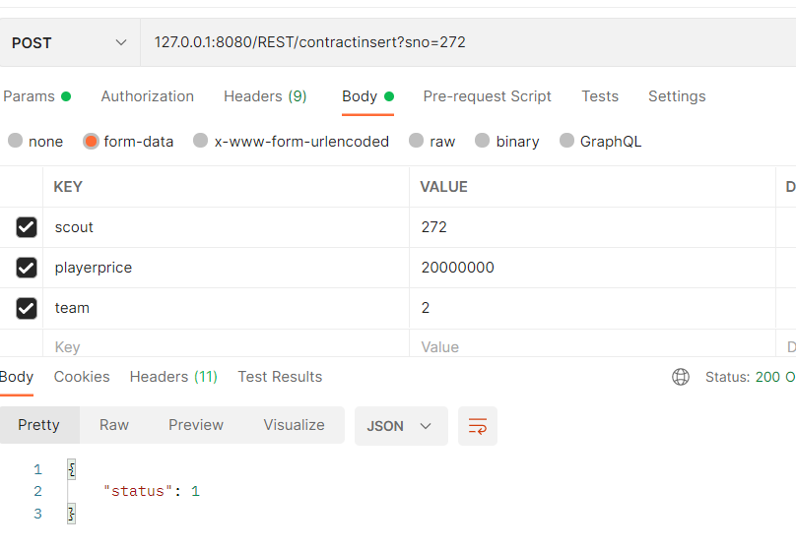Switch to the Authorization tab
Screen dimensions: 796x549
pos(147,96)
